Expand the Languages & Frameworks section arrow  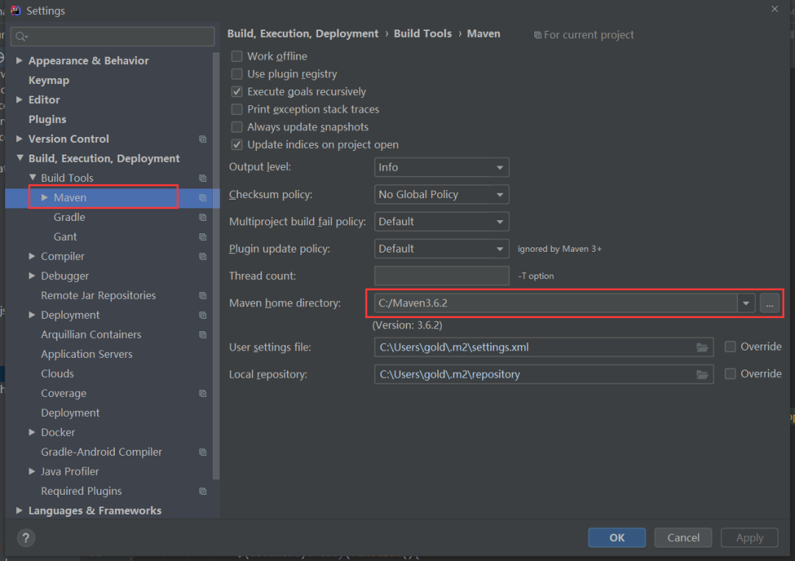[x=19, y=510]
